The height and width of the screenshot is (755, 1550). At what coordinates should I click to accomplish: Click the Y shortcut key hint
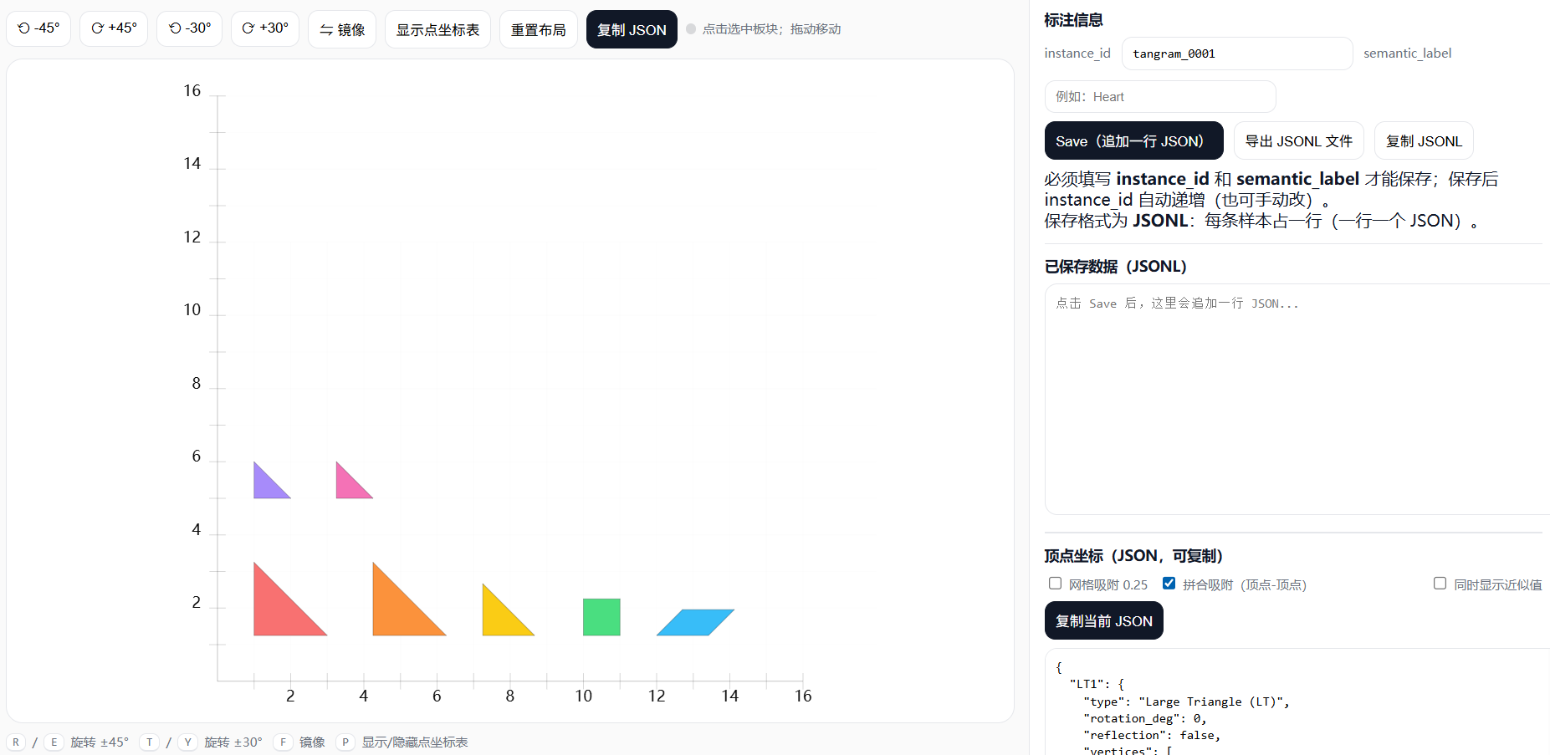point(187,742)
